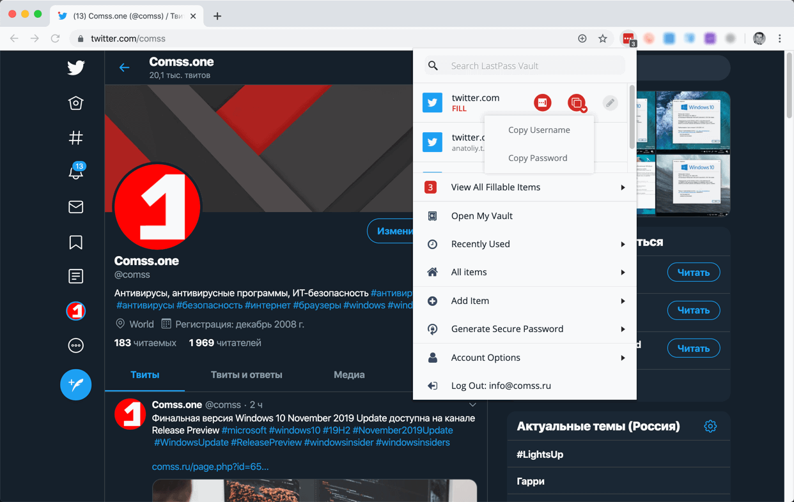Log Out of info@comss.ru
Image resolution: width=794 pixels, height=502 pixels.
(x=525, y=386)
